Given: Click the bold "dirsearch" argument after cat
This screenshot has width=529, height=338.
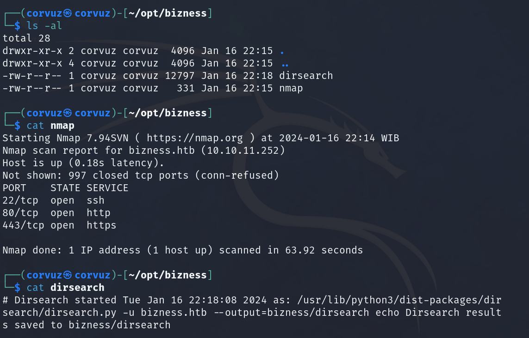Looking at the screenshot, I should pyautogui.click(x=77, y=288).
